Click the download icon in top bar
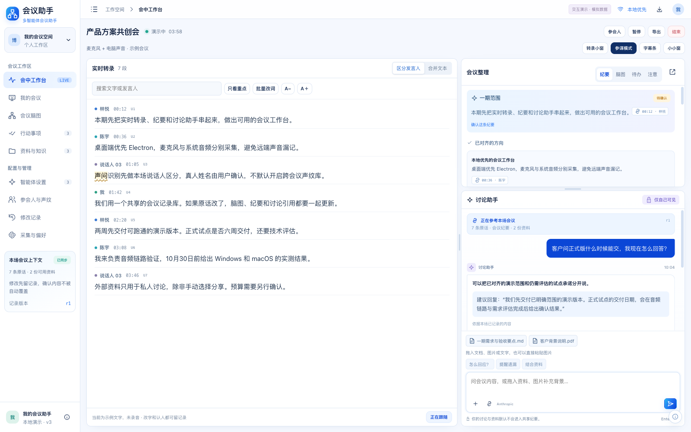 tap(659, 10)
